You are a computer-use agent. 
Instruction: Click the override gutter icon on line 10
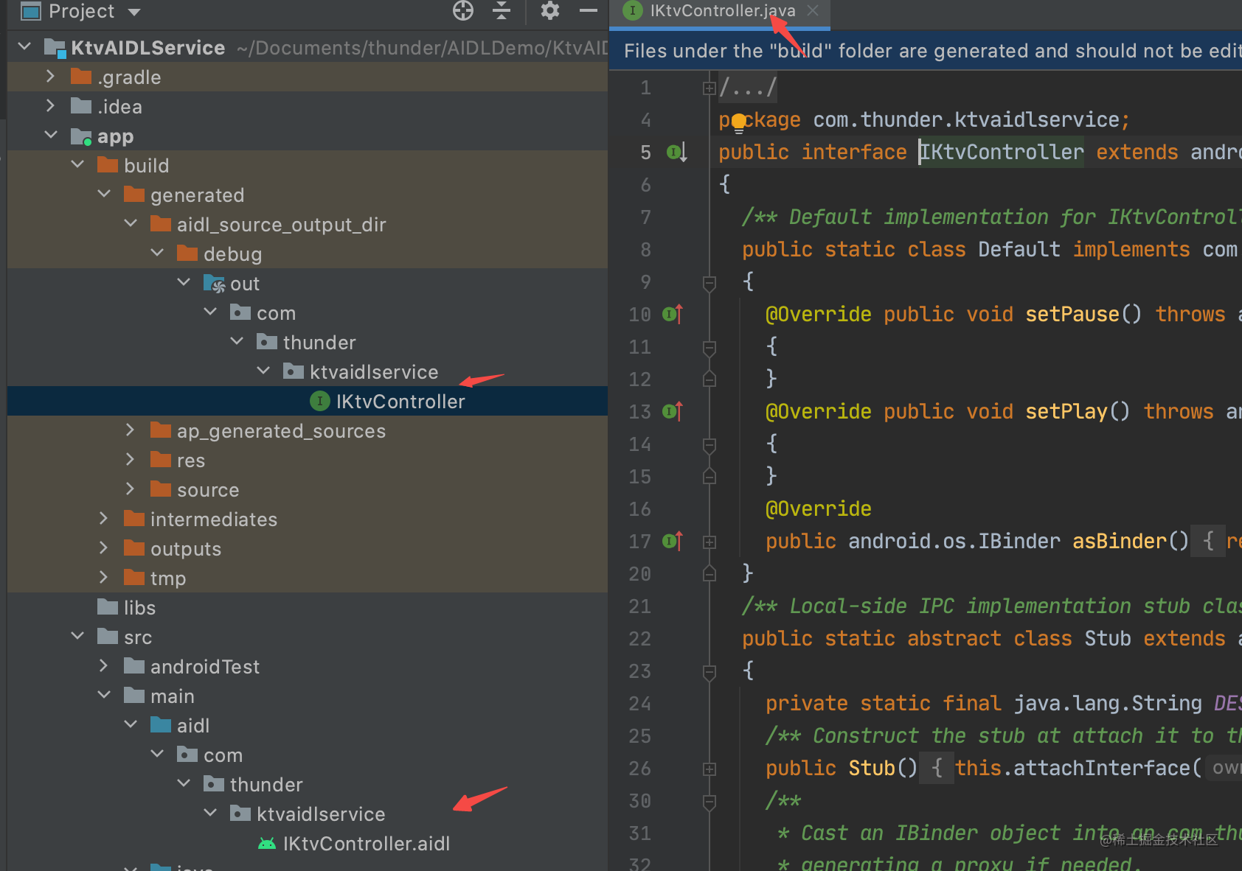(x=673, y=314)
